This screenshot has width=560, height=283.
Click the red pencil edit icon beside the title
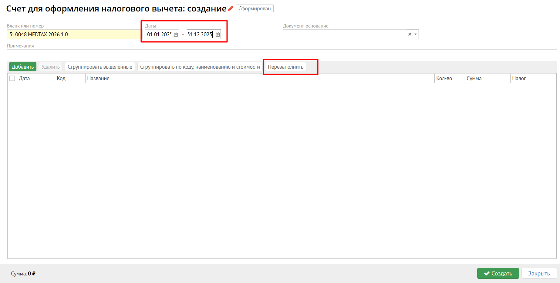[x=231, y=8]
